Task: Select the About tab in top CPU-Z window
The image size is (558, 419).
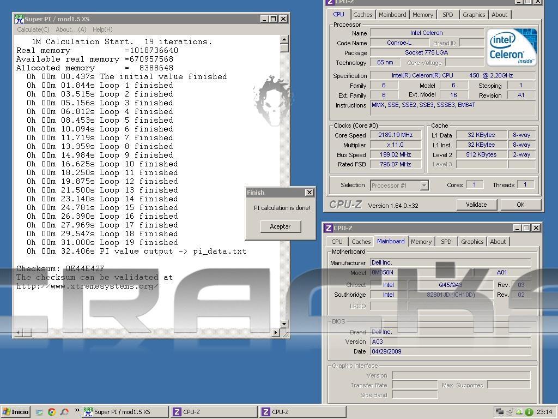Action: coord(499,15)
